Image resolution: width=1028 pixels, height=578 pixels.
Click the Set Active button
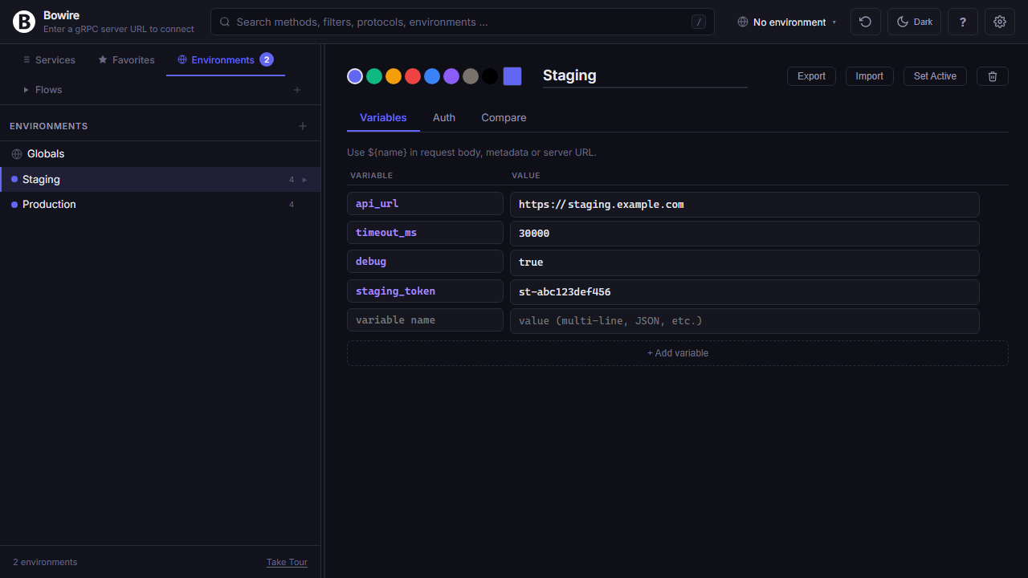935,76
